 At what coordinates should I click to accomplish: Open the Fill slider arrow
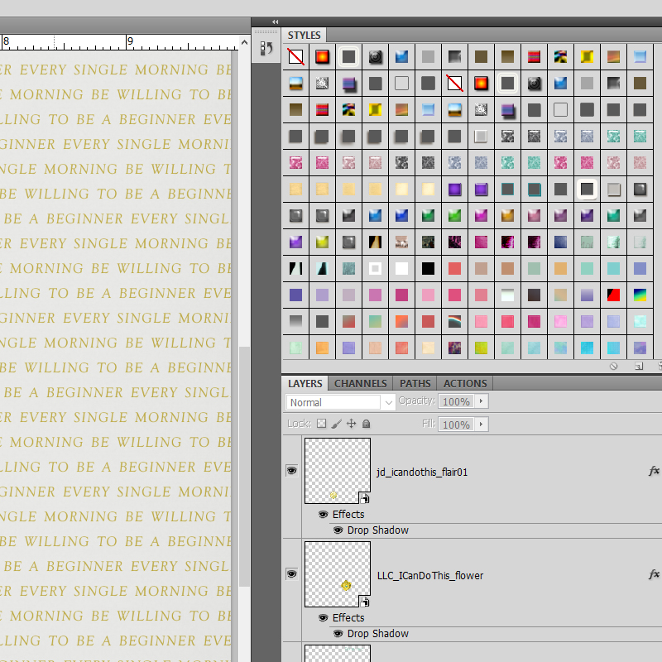pyautogui.click(x=482, y=425)
